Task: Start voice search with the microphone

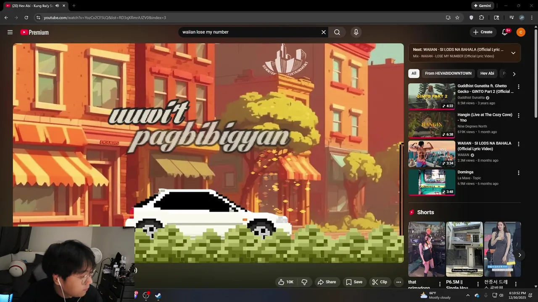Action: coord(356,32)
